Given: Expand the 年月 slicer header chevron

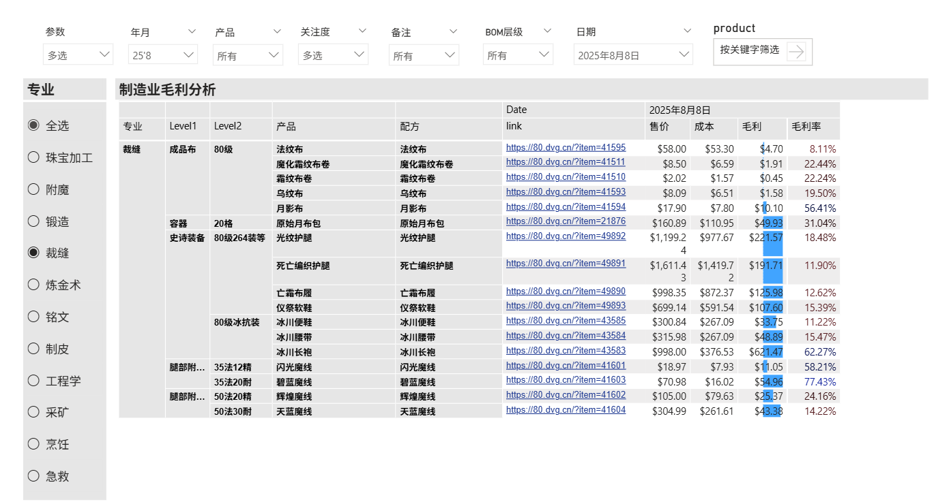Looking at the screenshot, I should (x=191, y=31).
